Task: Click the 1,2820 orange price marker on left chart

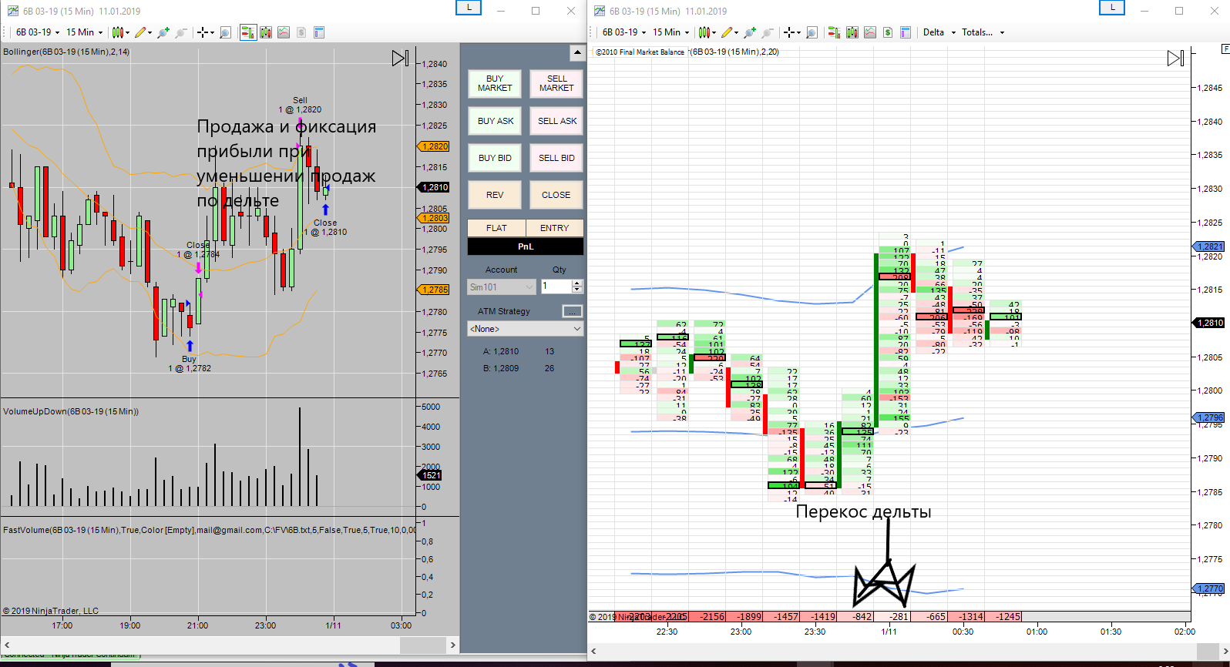Action: 434,146
